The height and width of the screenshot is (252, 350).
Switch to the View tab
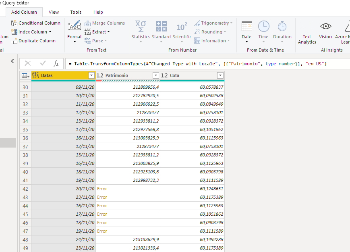click(54, 12)
